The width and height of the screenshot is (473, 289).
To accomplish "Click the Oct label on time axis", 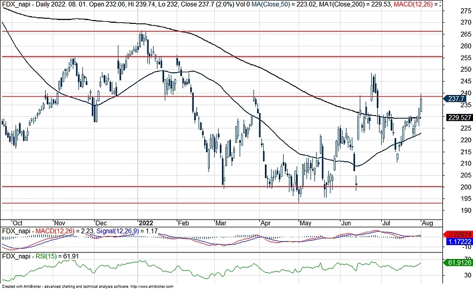I will [x=17, y=223].
